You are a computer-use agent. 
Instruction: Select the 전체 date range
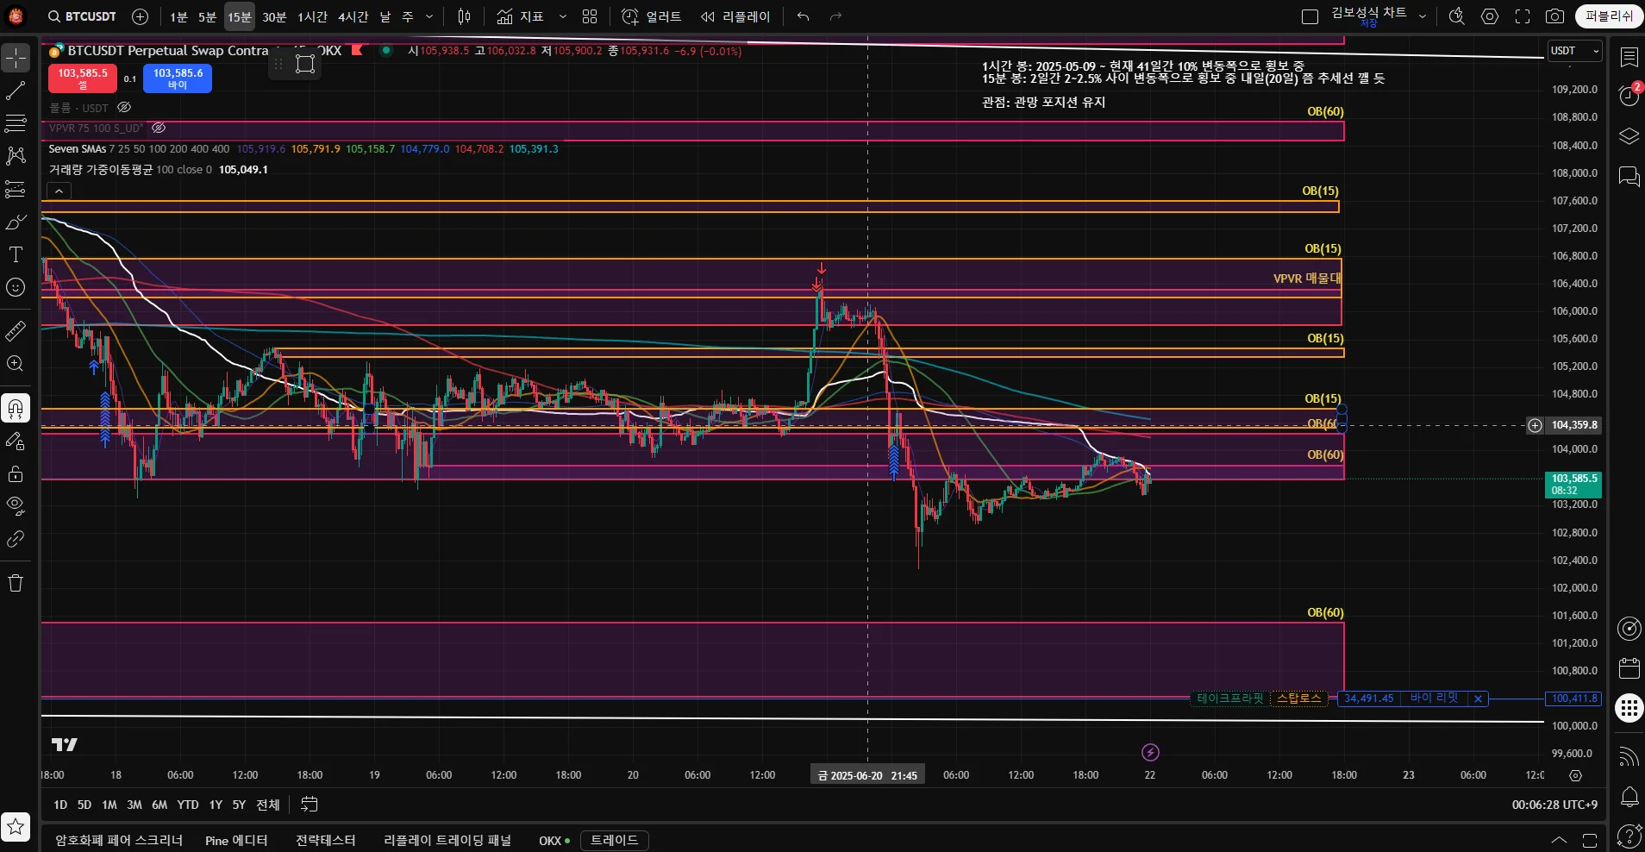268,805
